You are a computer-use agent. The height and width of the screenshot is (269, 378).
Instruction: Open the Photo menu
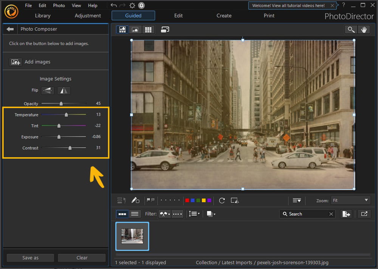click(59, 5)
